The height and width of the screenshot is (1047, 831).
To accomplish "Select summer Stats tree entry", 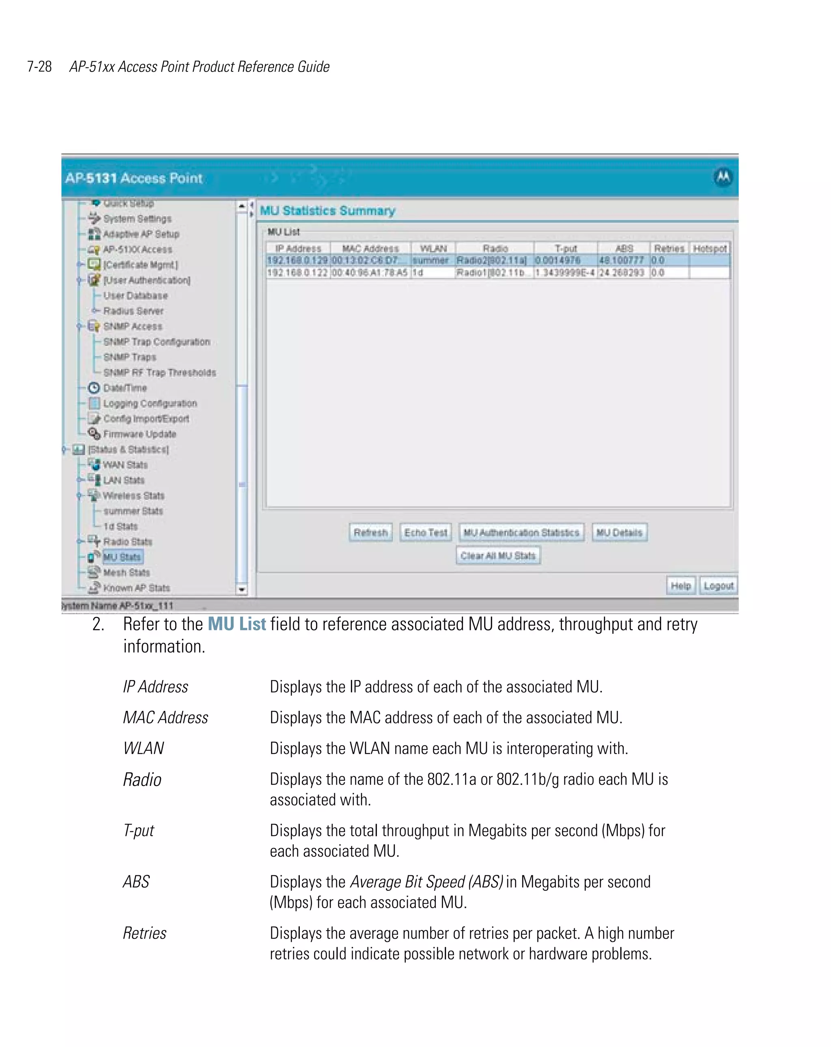I will [x=133, y=511].
